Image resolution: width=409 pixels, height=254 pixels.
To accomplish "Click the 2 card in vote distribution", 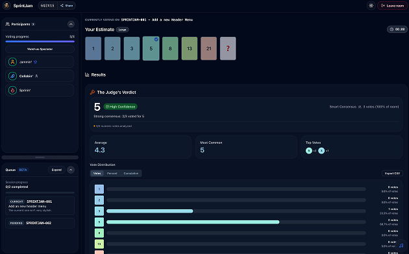I will click(x=99, y=200).
